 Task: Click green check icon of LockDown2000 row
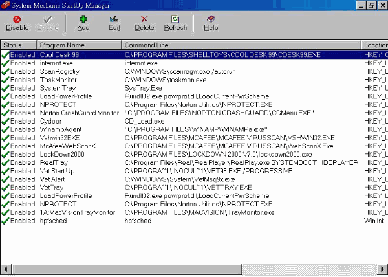click(x=5, y=155)
